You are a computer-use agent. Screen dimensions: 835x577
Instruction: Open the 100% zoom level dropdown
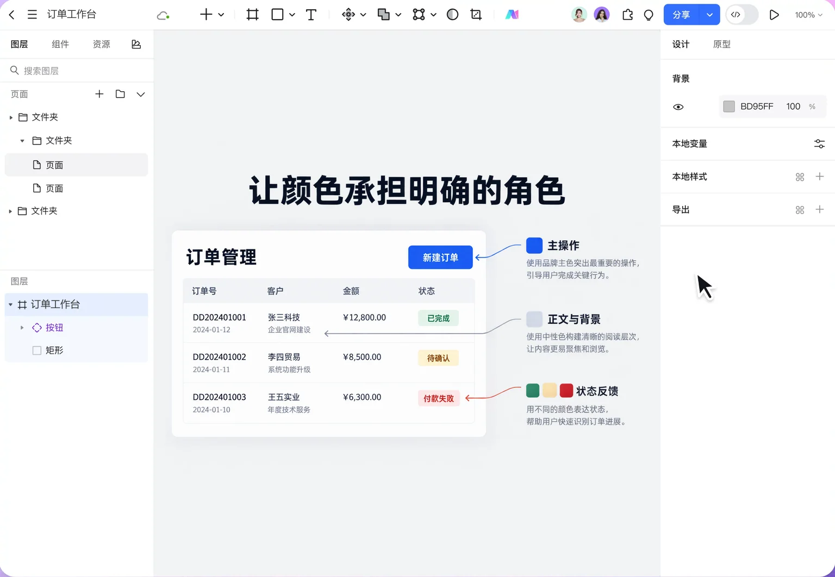[x=808, y=15]
